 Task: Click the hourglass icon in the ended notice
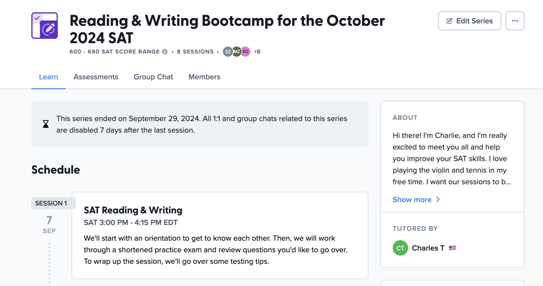click(46, 124)
